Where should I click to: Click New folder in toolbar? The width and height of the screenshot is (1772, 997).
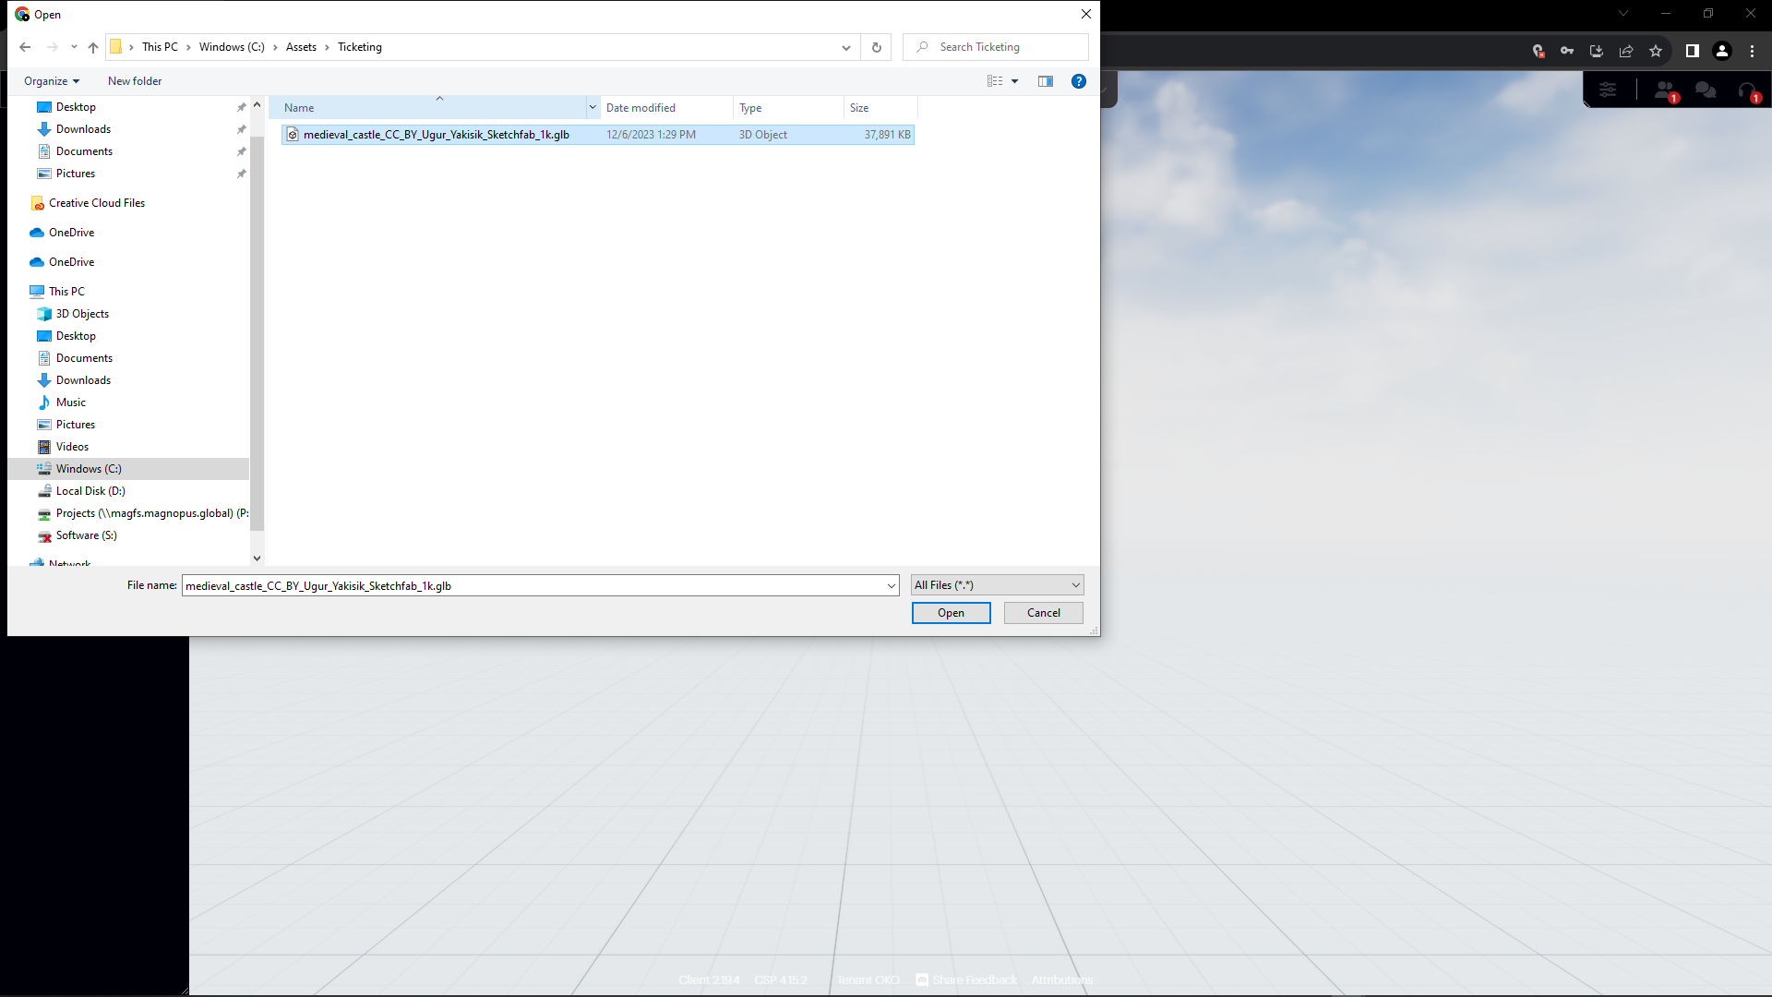(135, 81)
